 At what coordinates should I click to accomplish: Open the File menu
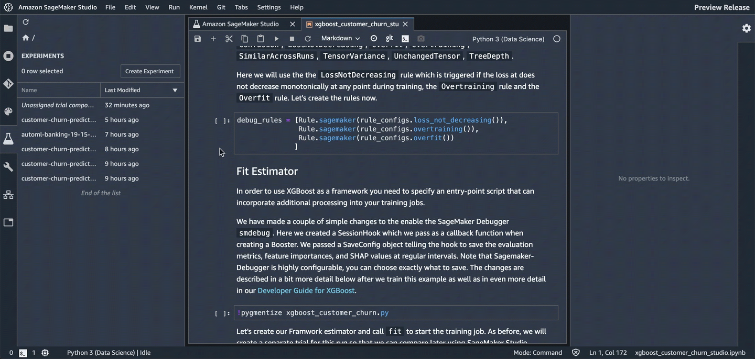click(110, 7)
